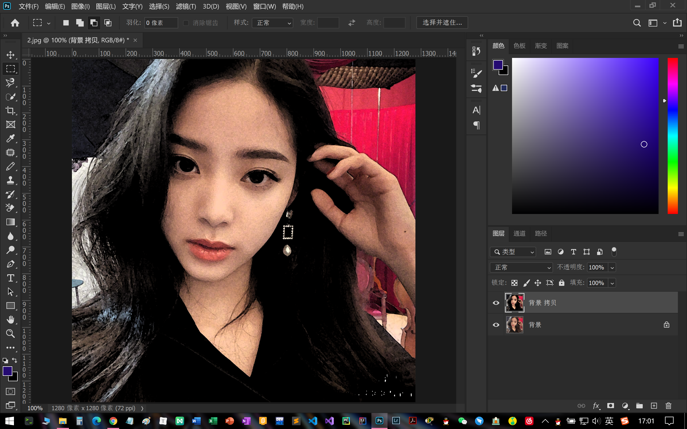Open the 填充 slider dropdown
The width and height of the screenshot is (687, 429).
(x=612, y=283)
